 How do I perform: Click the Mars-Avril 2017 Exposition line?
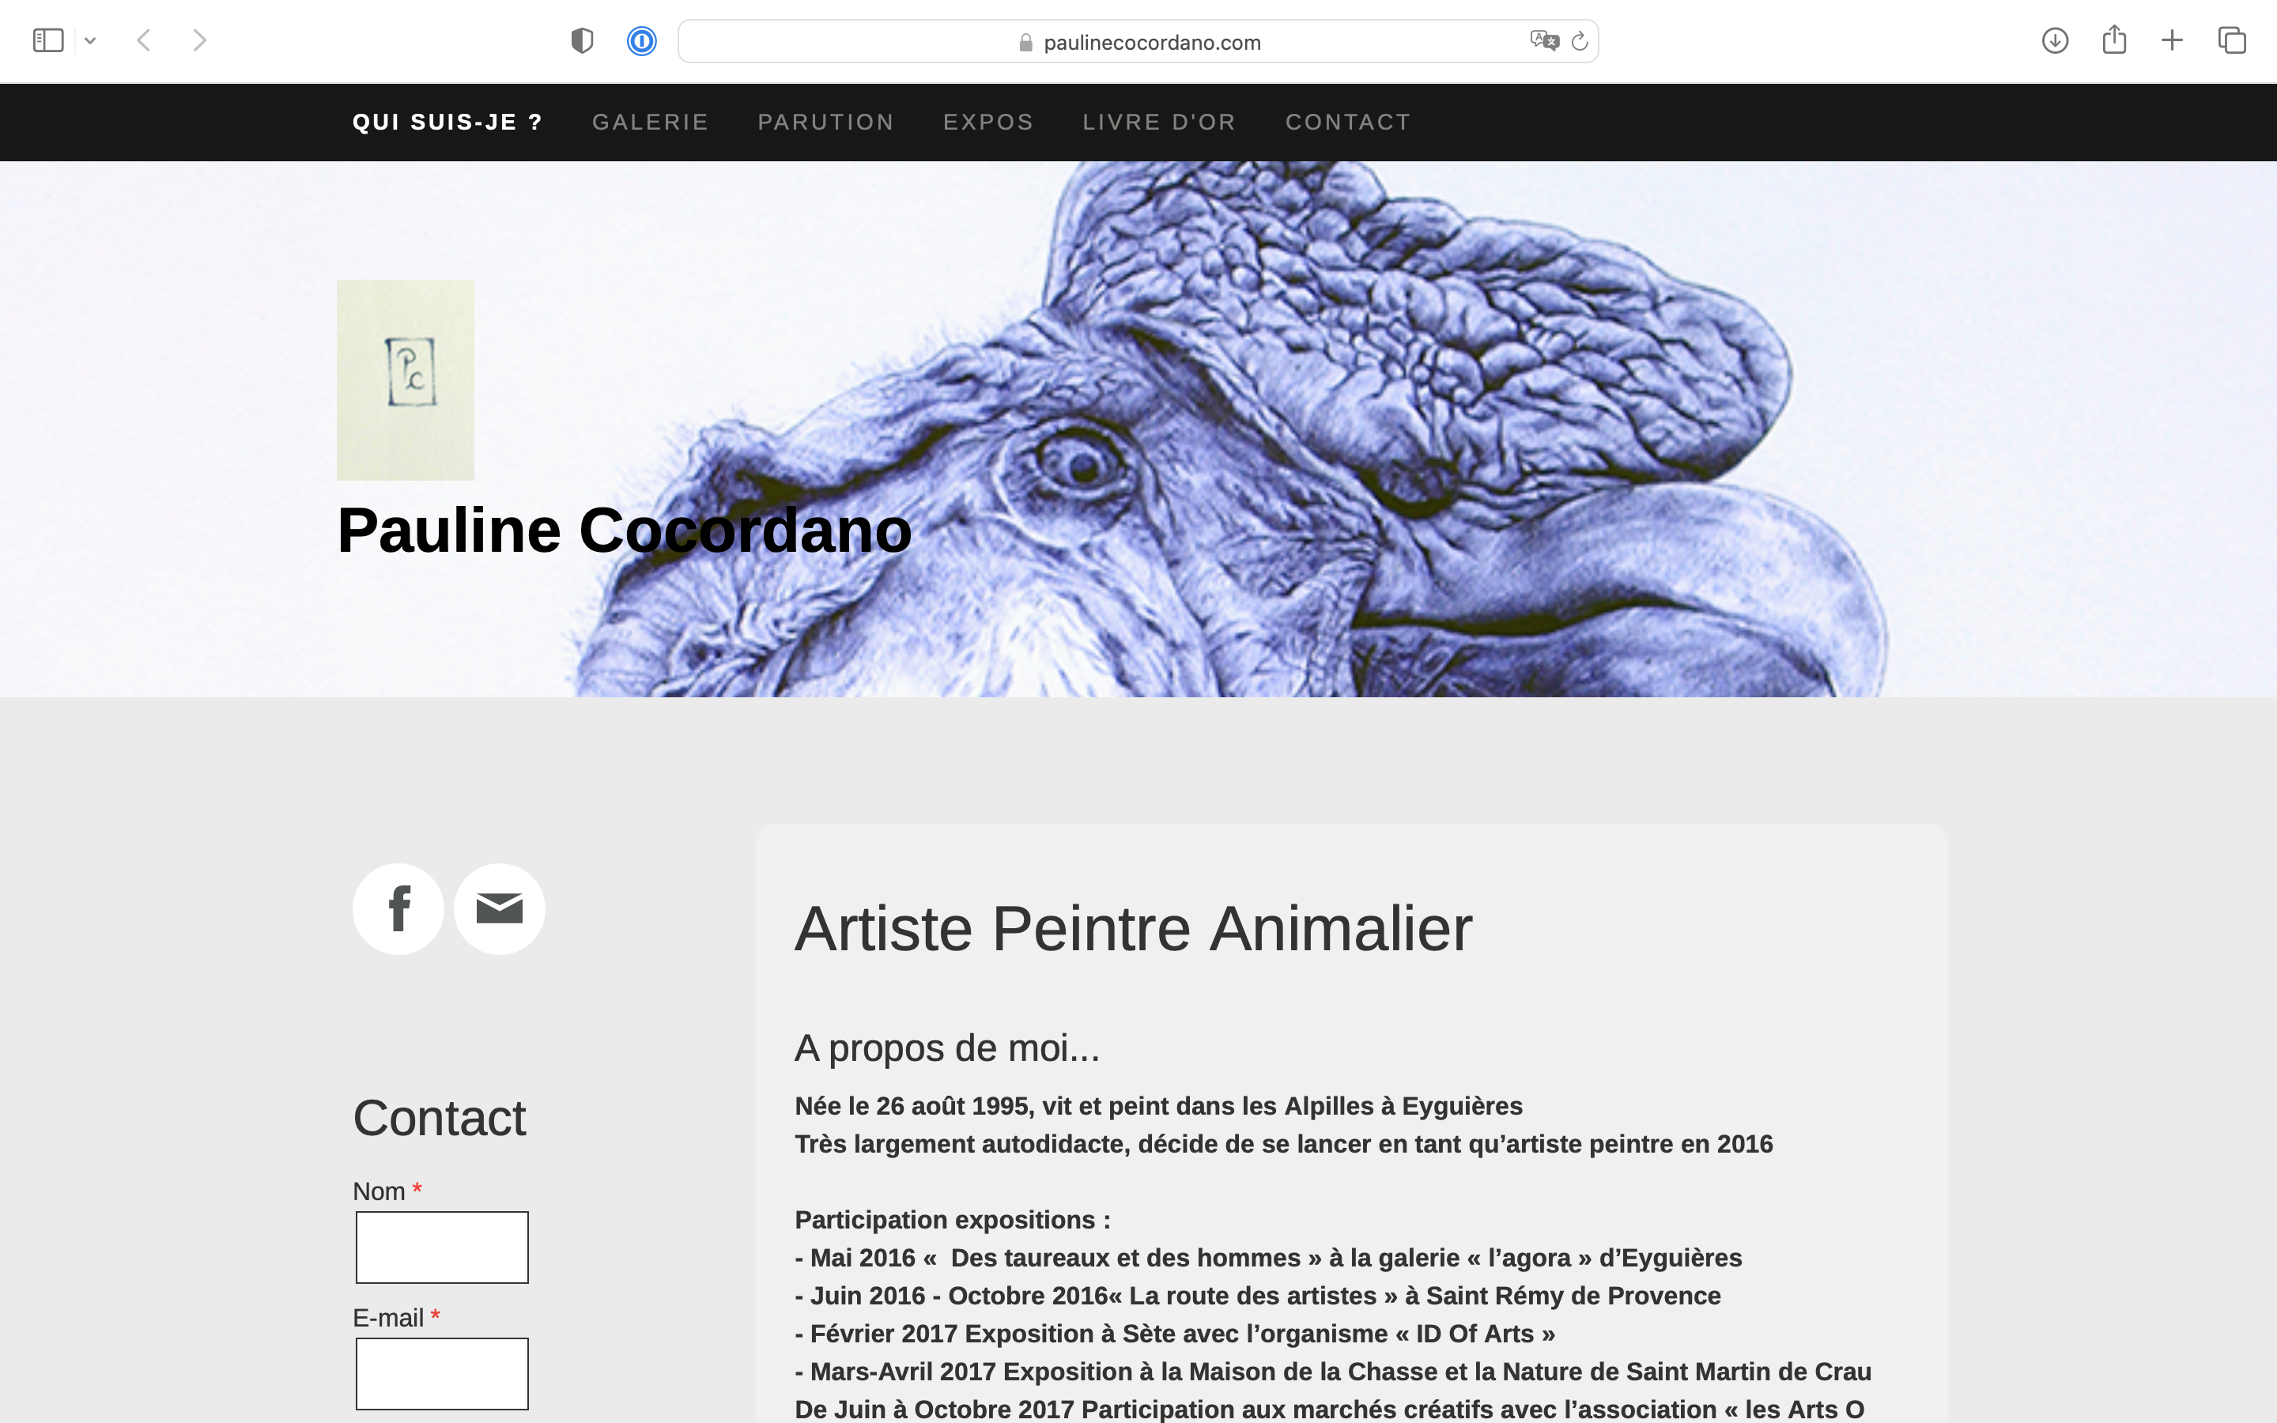point(1333,1372)
